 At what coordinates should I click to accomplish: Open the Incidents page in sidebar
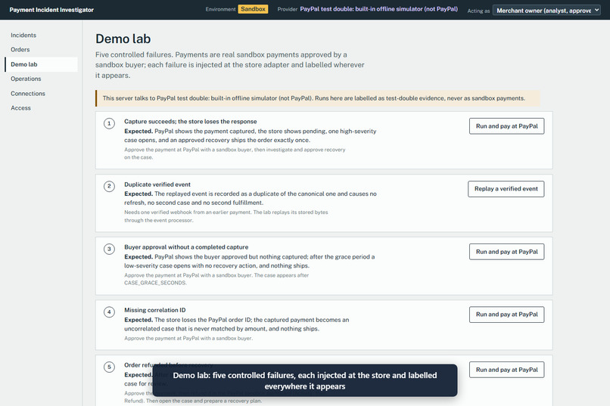click(x=23, y=35)
